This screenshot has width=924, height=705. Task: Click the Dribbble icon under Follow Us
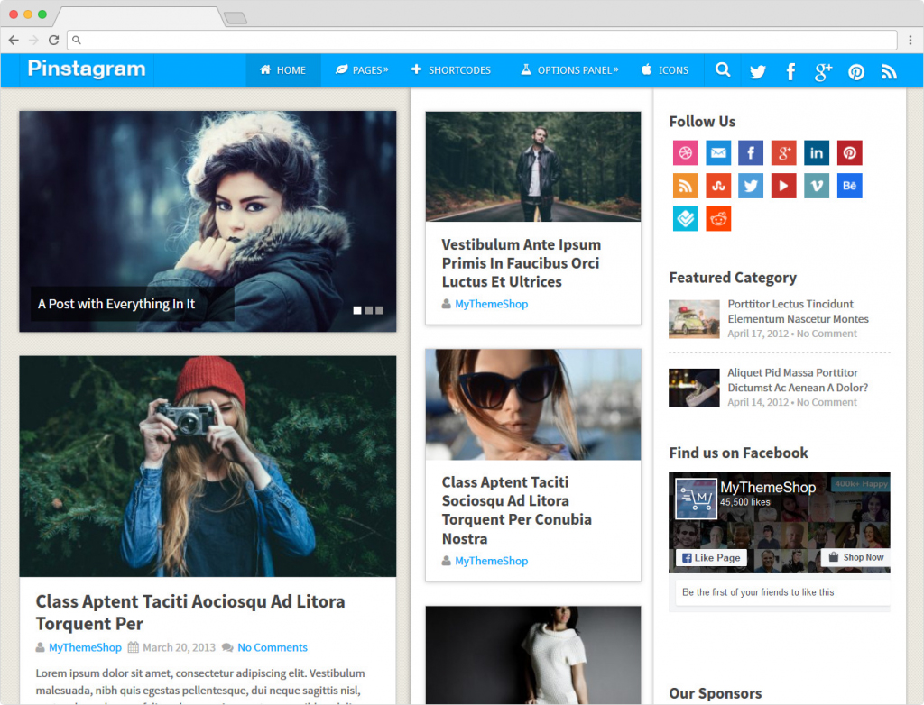pyautogui.click(x=686, y=153)
